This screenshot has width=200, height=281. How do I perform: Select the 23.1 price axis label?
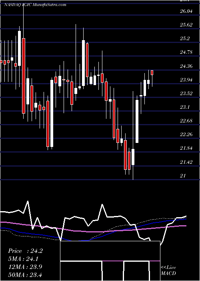185,107
